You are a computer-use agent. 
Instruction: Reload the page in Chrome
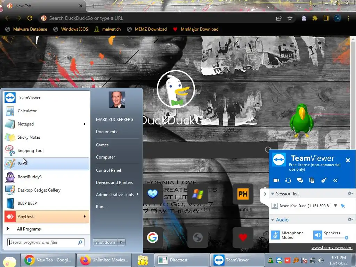pos(30,18)
